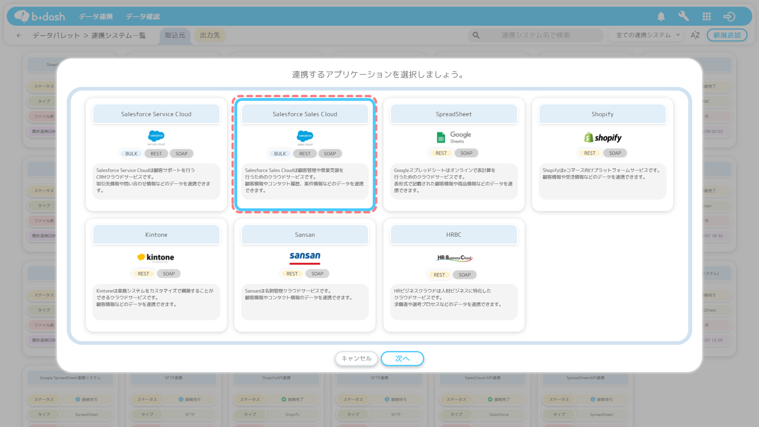Click SOAP tag on Kintone card

pyautogui.click(x=169, y=274)
